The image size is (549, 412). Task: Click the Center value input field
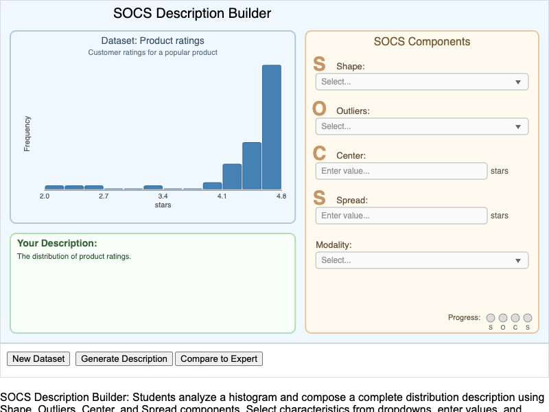pos(401,170)
